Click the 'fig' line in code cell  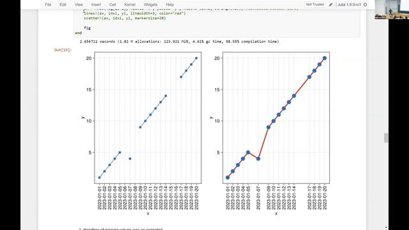87,28
